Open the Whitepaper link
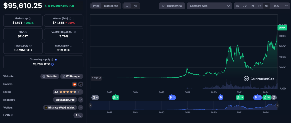This screenshot has width=291, height=123. tap(72, 76)
